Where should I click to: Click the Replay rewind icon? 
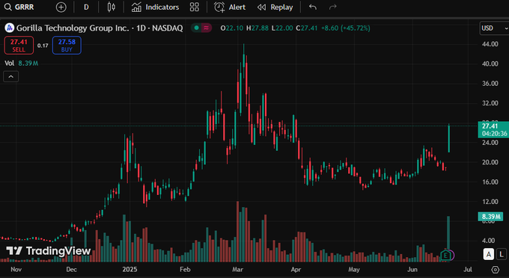click(261, 7)
